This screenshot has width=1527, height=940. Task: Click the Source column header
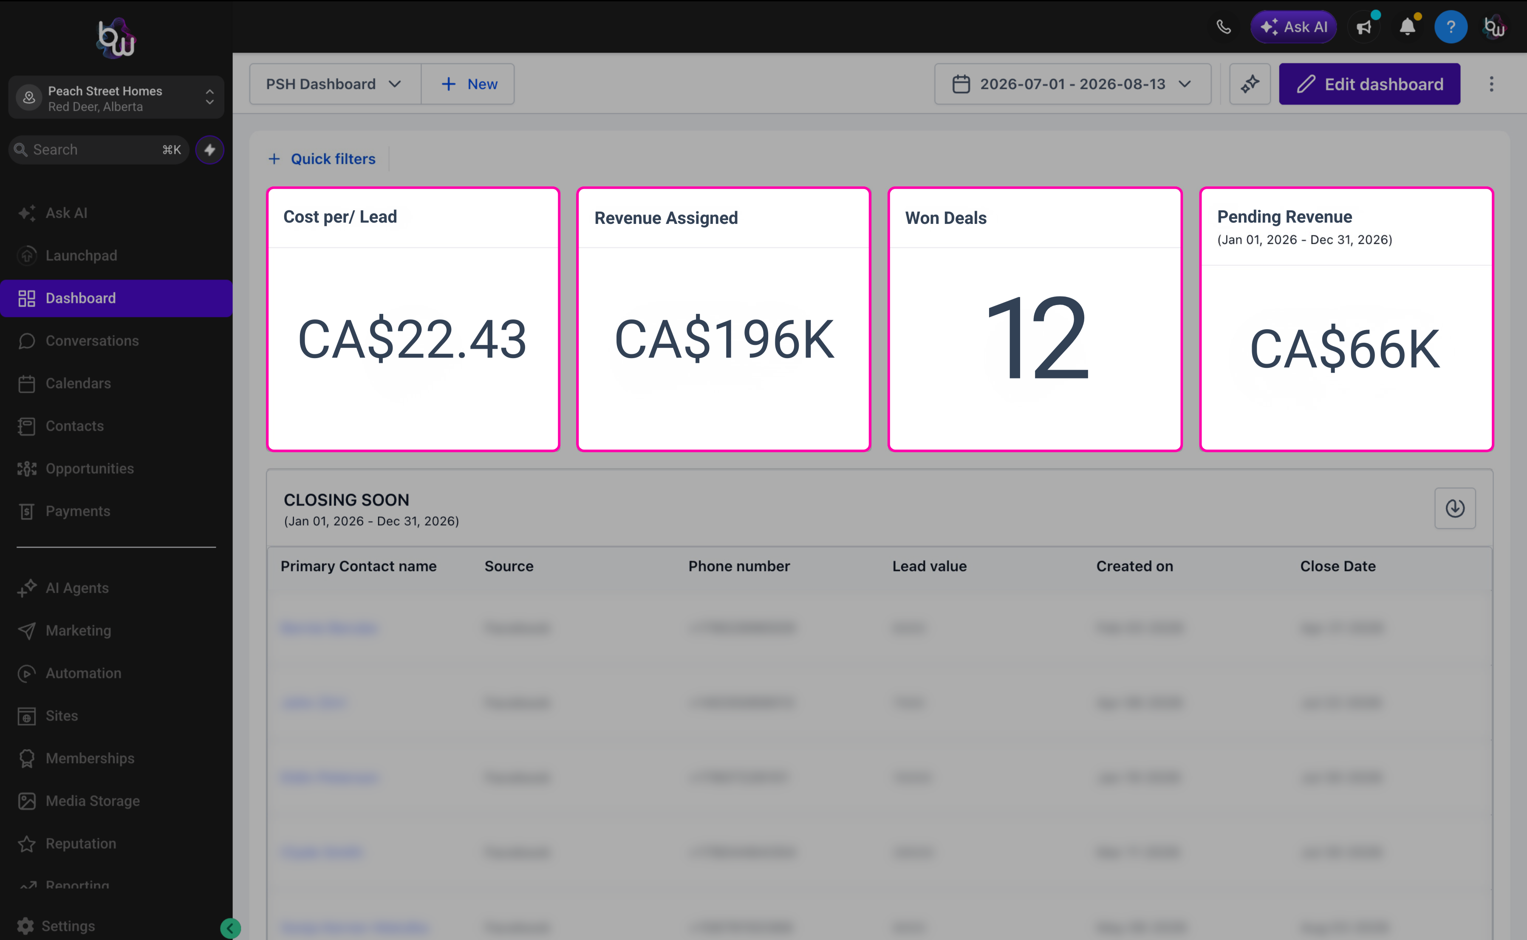click(x=509, y=566)
